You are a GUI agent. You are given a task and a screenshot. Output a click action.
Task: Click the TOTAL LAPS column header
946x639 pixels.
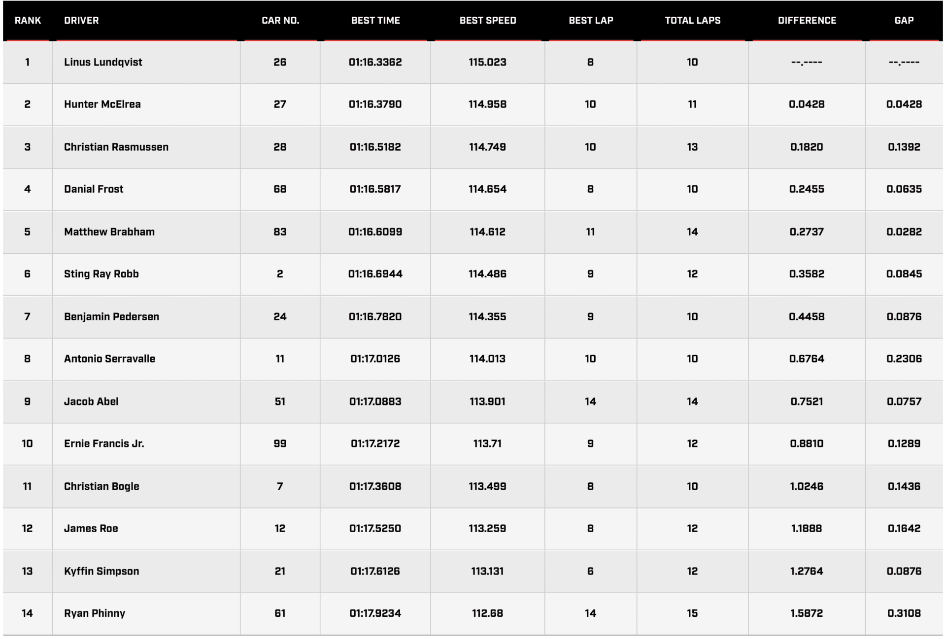pyautogui.click(x=692, y=21)
